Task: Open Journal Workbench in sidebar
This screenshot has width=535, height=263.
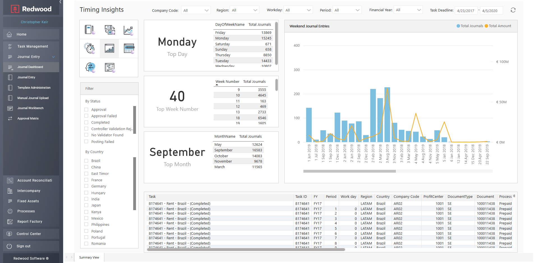Action: point(30,108)
